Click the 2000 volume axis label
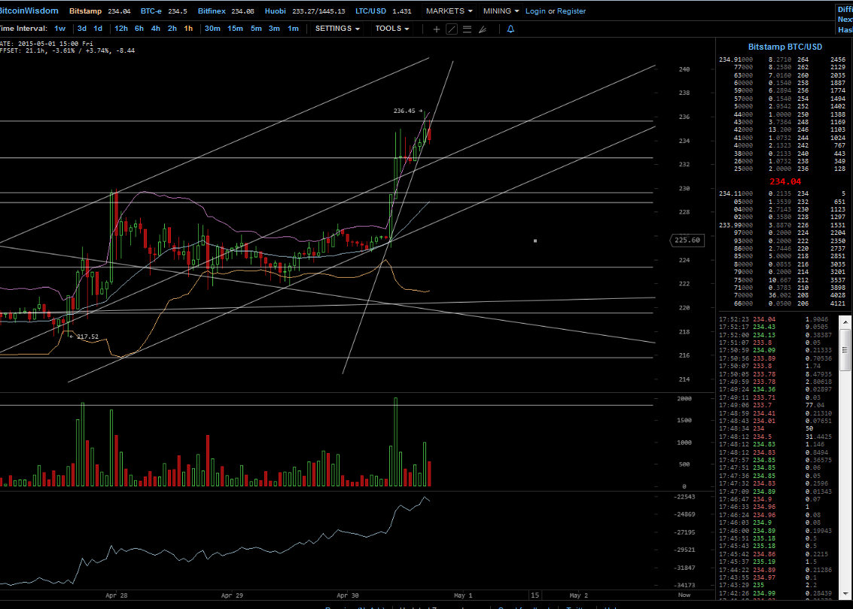853x609 pixels. (684, 398)
